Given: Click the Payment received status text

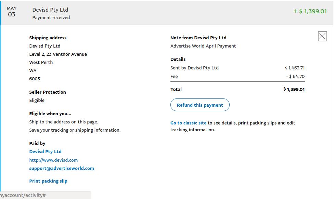Looking at the screenshot, I should click(x=51, y=17).
